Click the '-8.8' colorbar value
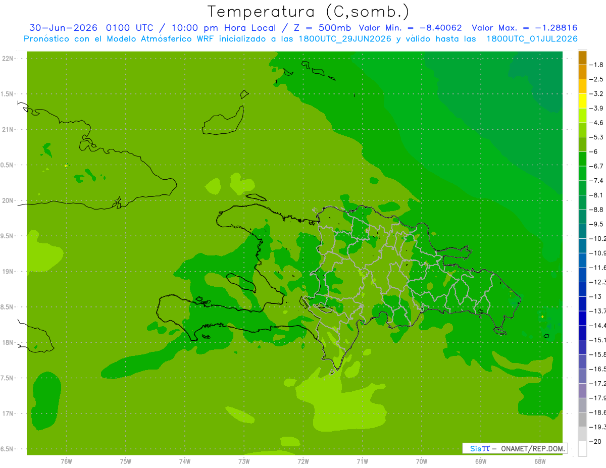This screenshot has width=606, height=468. tap(597, 210)
